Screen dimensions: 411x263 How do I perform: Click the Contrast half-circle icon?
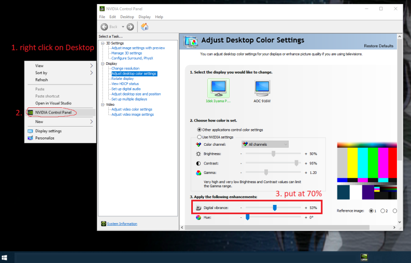pos(199,163)
